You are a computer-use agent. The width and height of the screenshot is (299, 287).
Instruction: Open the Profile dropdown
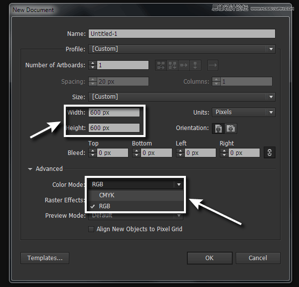pos(182,49)
